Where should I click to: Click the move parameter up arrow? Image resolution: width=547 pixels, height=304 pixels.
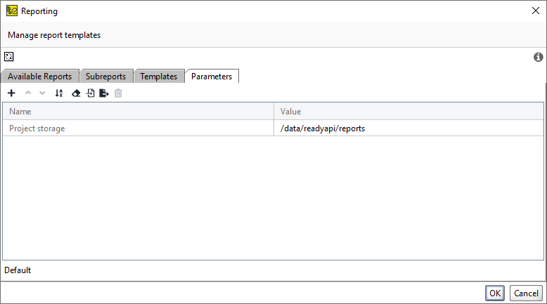coord(28,93)
